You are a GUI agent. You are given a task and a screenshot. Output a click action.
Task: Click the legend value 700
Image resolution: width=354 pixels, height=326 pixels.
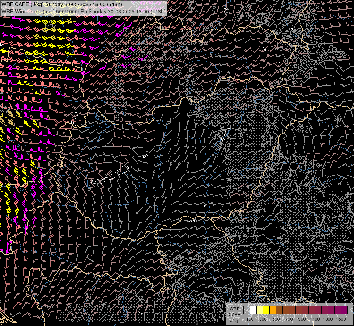tap(289, 319)
